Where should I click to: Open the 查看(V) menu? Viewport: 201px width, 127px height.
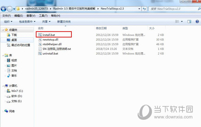[31, 16]
